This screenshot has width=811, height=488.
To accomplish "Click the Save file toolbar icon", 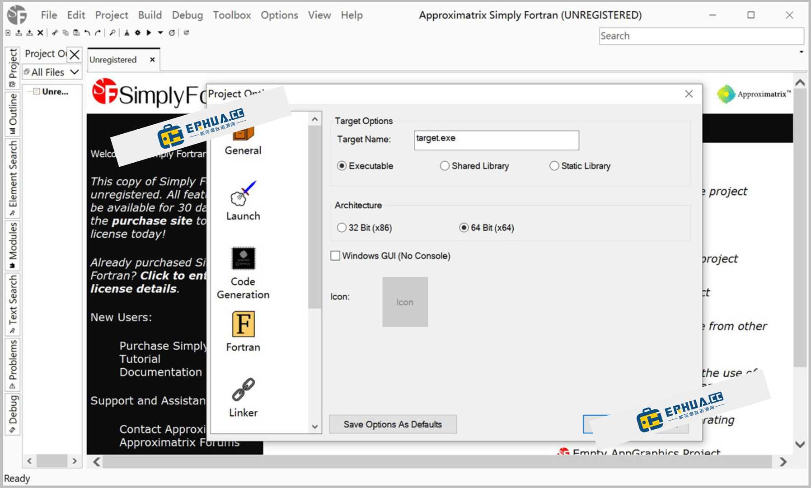I will pos(29,33).
